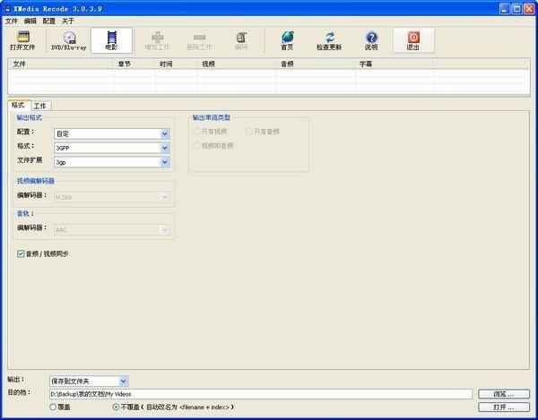Open the 文件 (File) menu

coord(11,21)
